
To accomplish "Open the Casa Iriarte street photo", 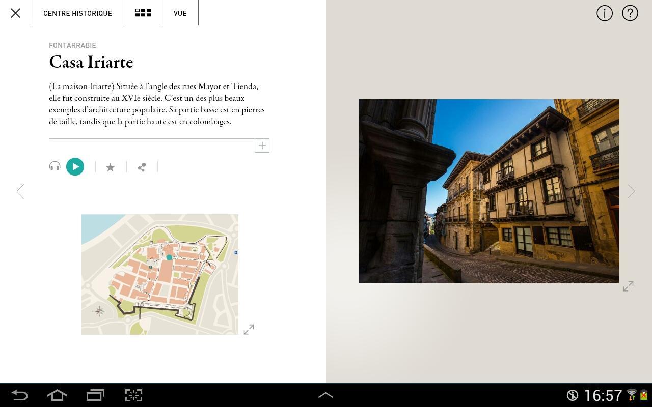I will (489, 191).
